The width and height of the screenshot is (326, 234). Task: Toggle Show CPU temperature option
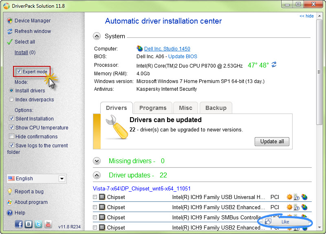(12, 127)
